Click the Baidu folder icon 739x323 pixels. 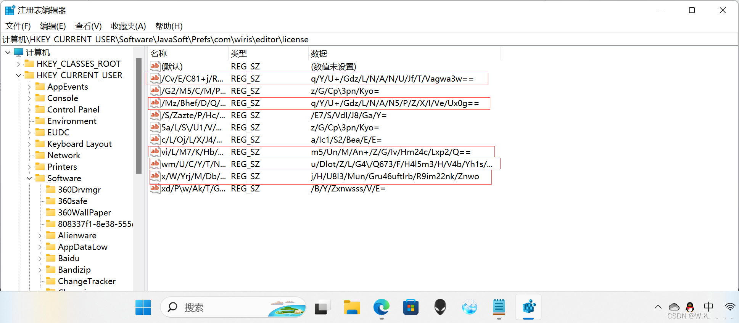[51, 258]
